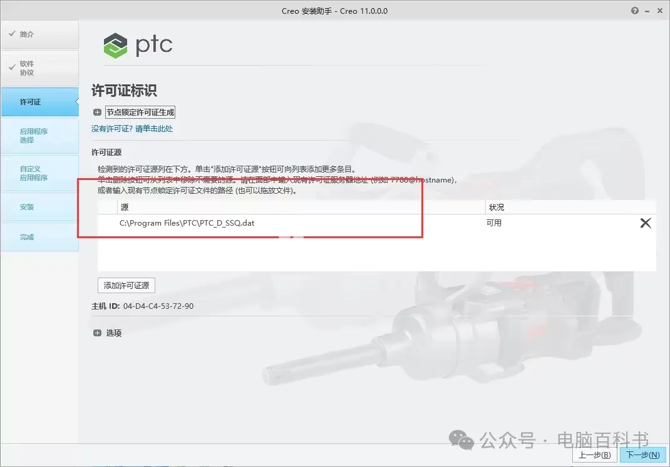Click the host ID value 04-D4-C4-53-72-90
This screenshot has height=467, width=670.
(158, 306)
